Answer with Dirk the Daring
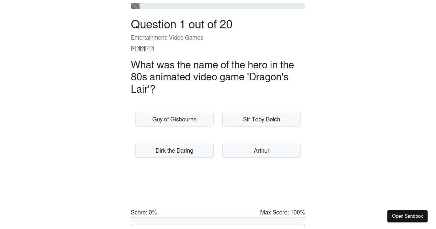436x229 pixels. point(174,150)
